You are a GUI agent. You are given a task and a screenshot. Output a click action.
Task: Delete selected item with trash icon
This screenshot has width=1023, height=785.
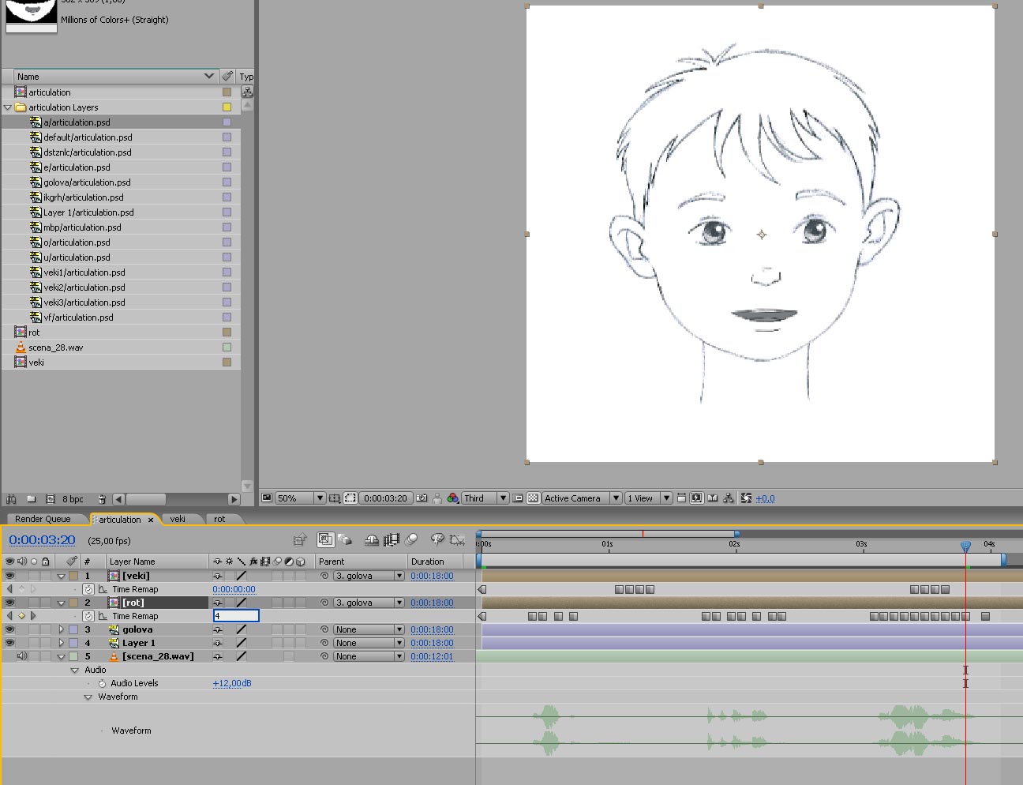tap(102, 499)
